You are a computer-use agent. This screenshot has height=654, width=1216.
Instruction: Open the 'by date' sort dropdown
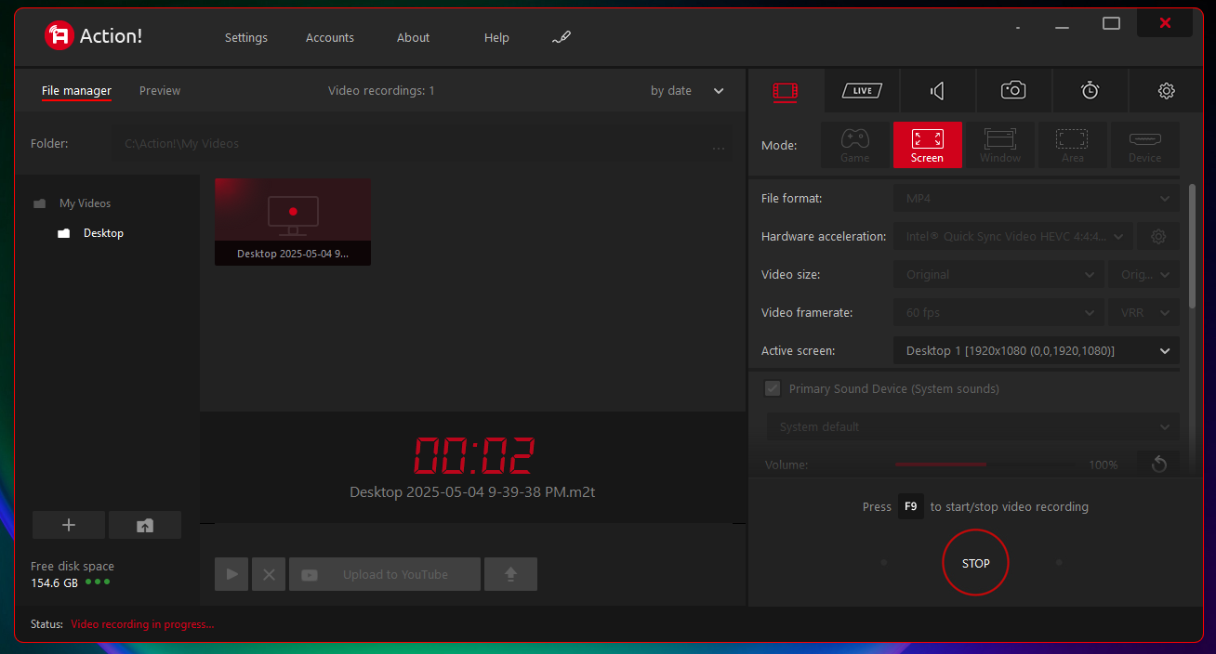pyautogui.click(x=687, y=91)
